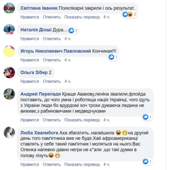Click the timestamp under Ольга Зібер's comment
Image resolution: width=169 pixels, height=170 pixels.
(x=67, y=81)
